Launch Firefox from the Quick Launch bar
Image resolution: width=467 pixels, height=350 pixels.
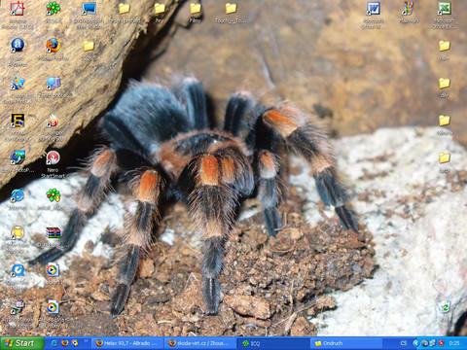[x=65, y=343]
